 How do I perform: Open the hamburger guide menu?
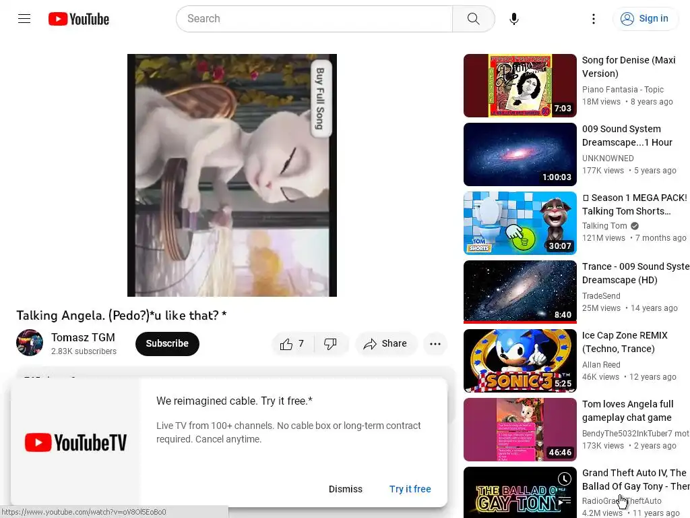point(24,18)
